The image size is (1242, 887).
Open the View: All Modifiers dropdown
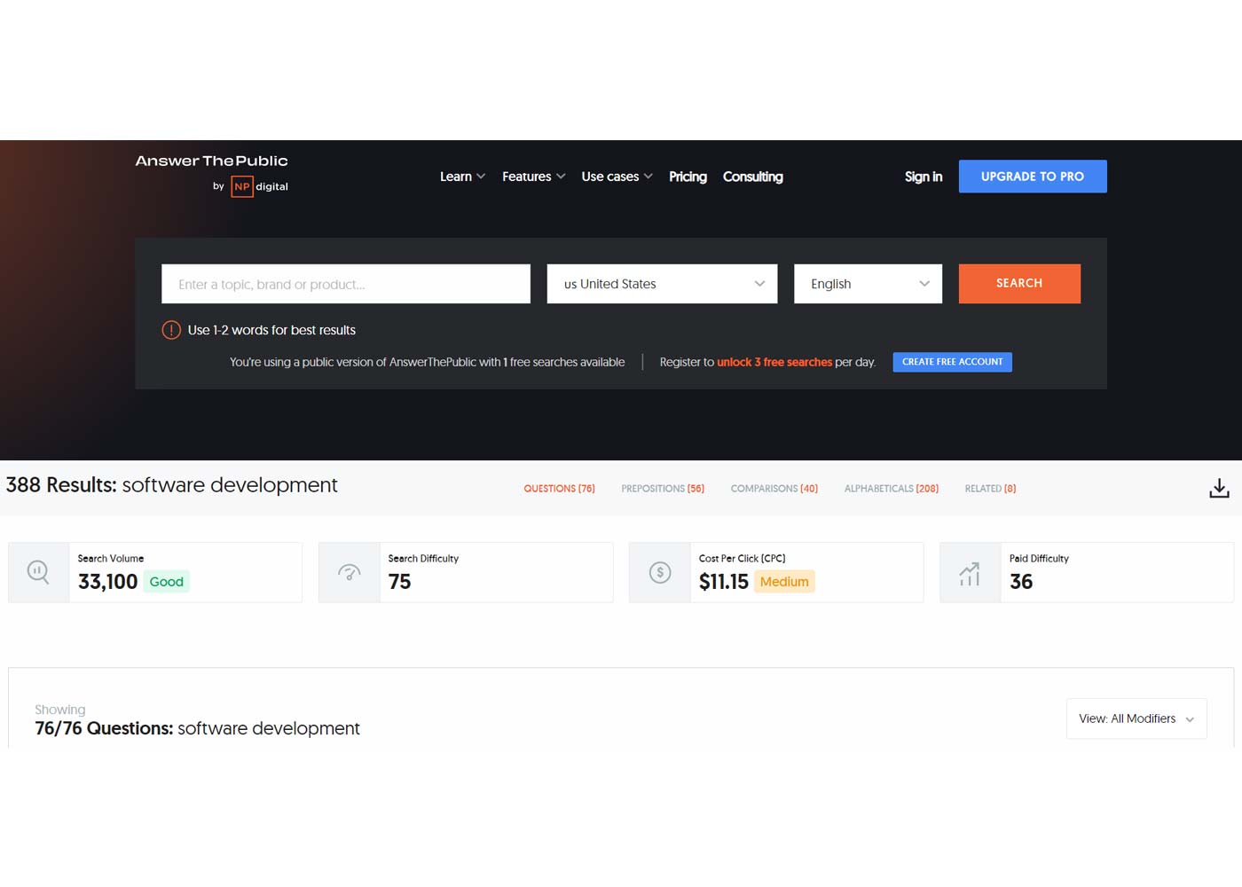click(x=1136, y=718)
